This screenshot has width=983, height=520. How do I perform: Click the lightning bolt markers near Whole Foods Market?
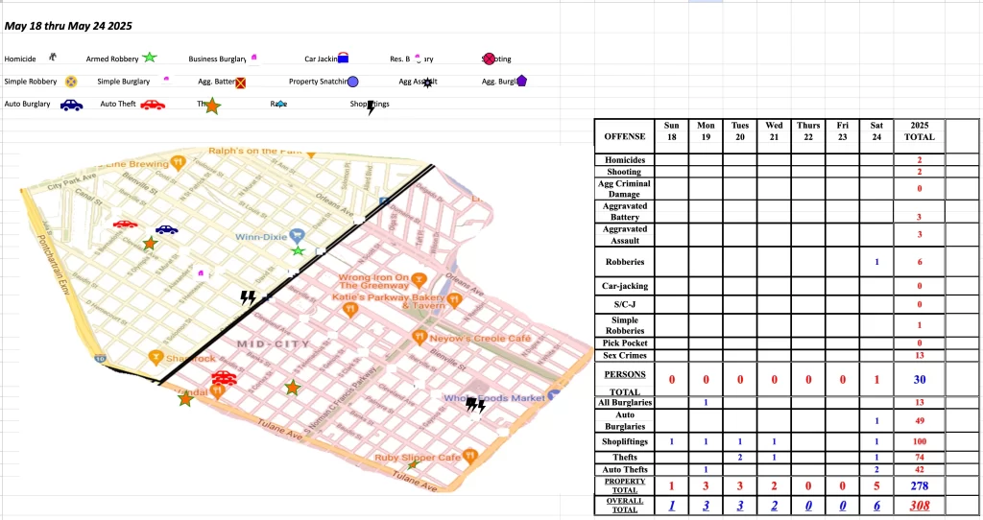tap(476, 405)
